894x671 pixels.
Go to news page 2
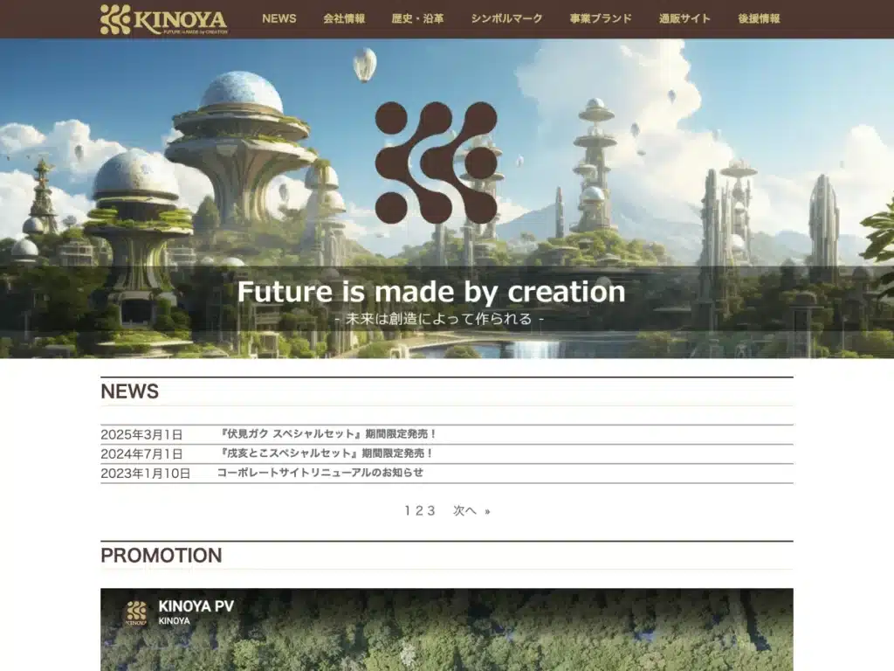coord(419,510)
